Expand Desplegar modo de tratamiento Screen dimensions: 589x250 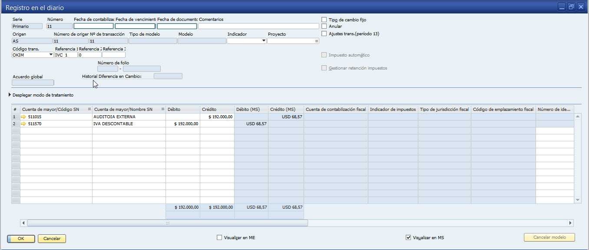point(10,95)
